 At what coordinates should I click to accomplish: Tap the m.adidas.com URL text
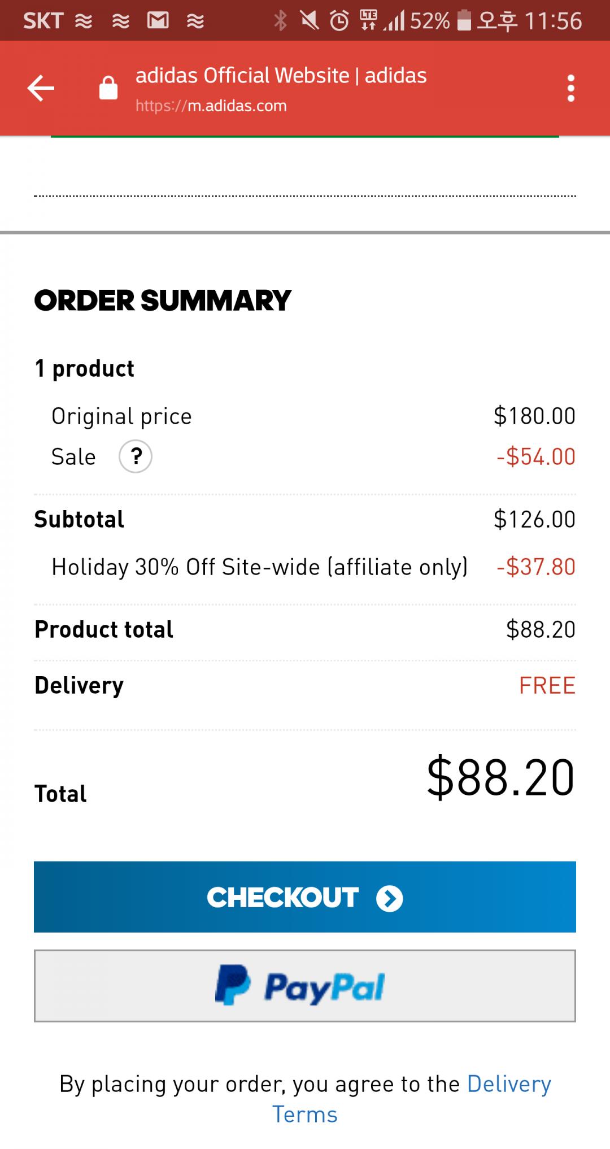211,106
